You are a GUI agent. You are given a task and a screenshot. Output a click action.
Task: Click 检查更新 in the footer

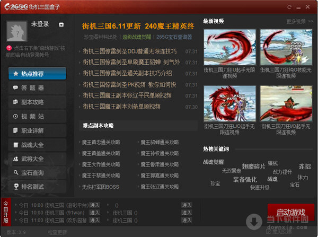(57, 232)
